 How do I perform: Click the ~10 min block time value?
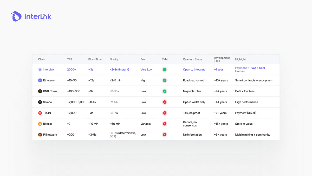point(93,124)
